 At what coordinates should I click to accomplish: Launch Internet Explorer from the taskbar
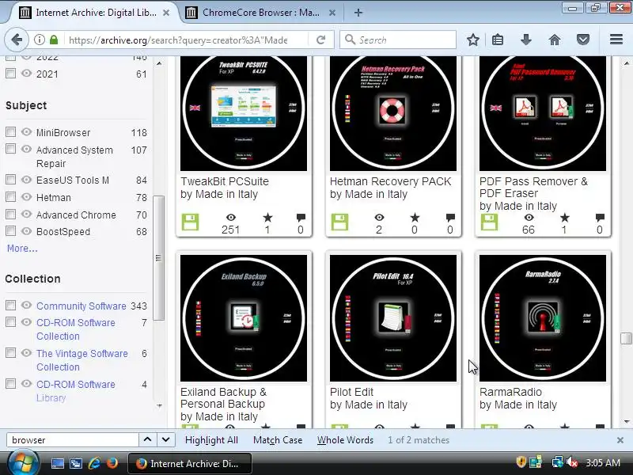tap(94, 463)
